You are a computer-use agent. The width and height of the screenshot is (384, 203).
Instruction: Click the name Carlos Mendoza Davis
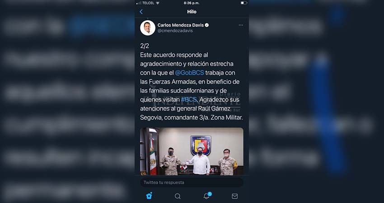coord(181,25)
